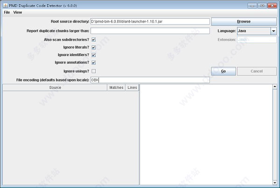Click the Extension field
This screenshot has width=280, height=188.
pyautogui.click(x=257, y=40)
